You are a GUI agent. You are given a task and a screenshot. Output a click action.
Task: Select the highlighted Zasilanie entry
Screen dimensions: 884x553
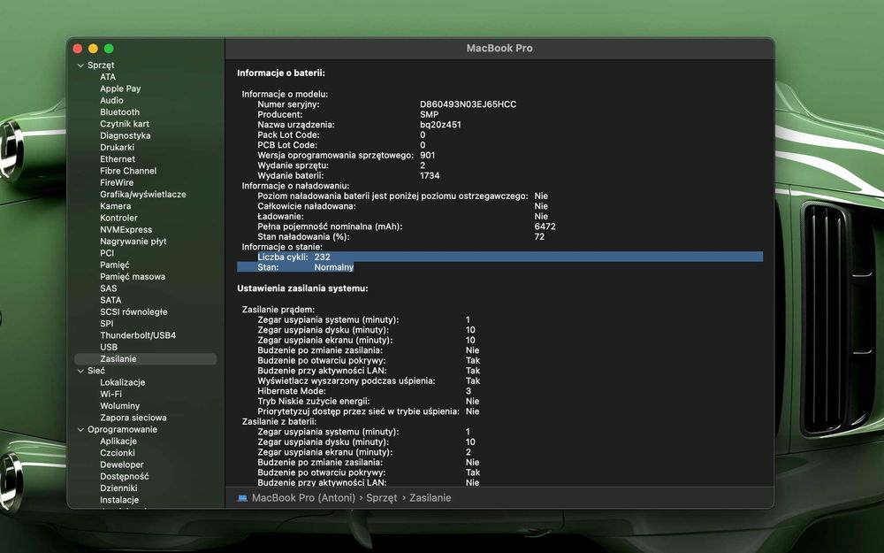pos(146,359)
